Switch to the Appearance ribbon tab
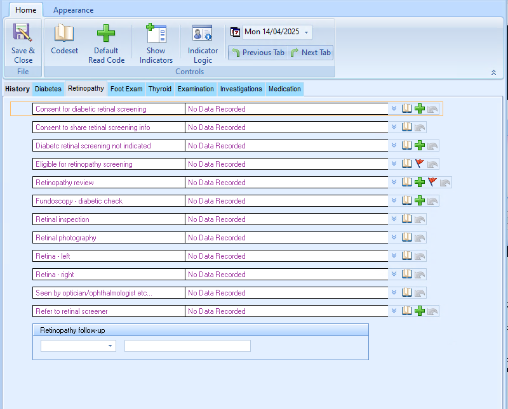This screenshot has width=508, height=409. (73, 10)
